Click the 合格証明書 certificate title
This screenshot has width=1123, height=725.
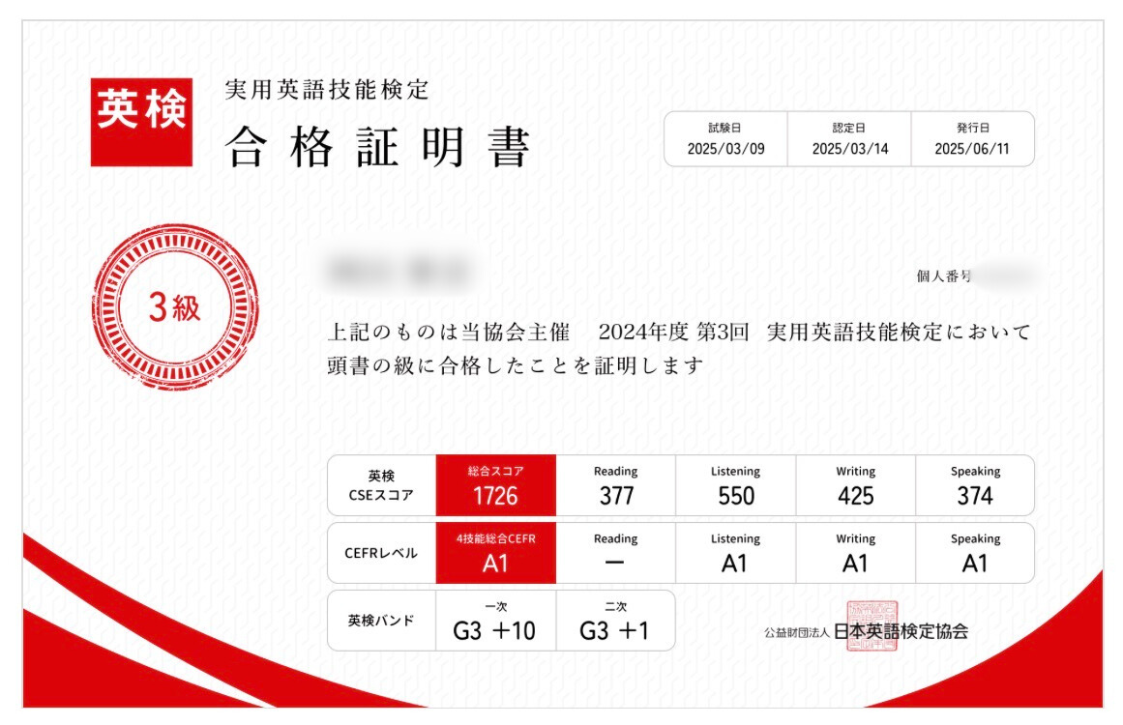point(377,148)
